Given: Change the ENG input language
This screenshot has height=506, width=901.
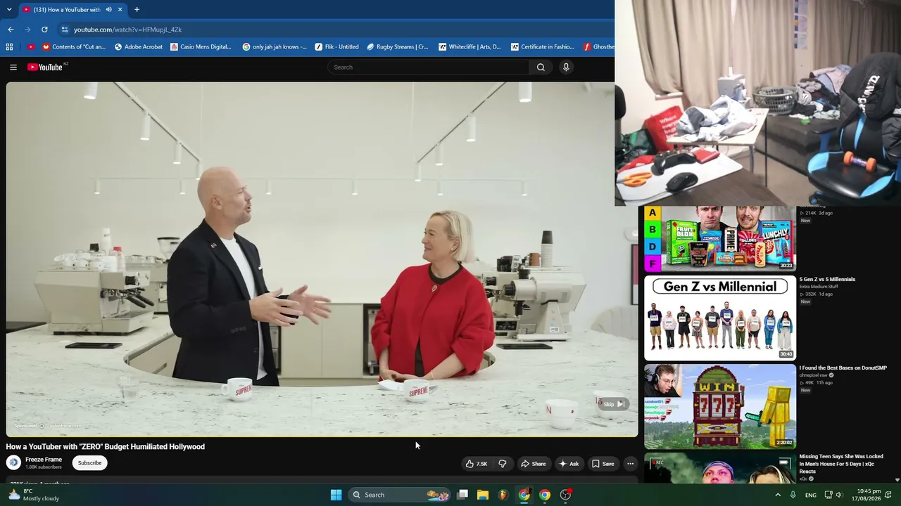Looking at the screenshot, I should 811,495.
